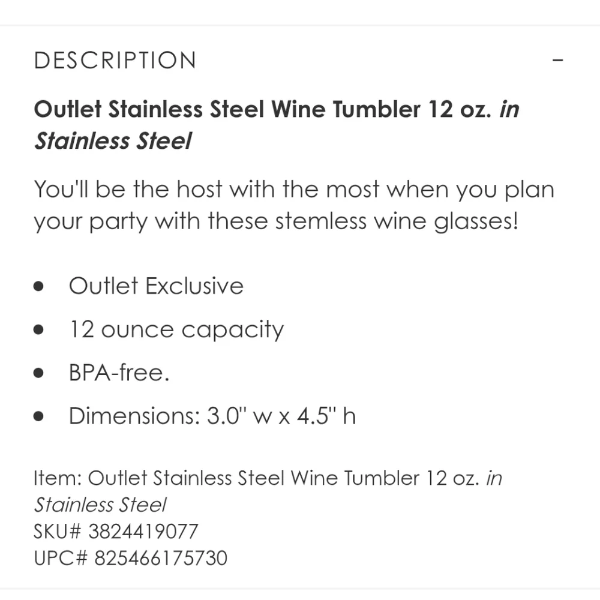Image resolution: width=600 pixels, height=600 pixels.
Task: Click the "stemless wine glasses!" phrase
Action: click(x=396, y=222)
